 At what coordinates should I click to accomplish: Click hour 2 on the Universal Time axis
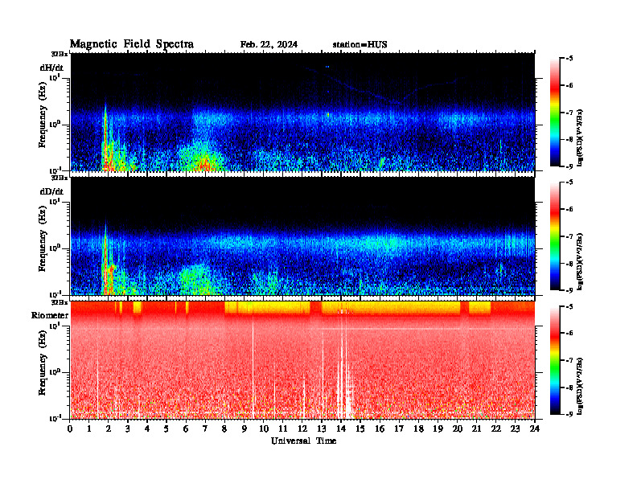(x=109, y=429)
